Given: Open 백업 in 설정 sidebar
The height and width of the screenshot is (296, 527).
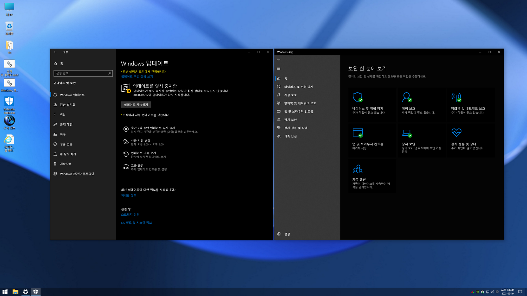Looking at the screenshot, I should coord(83,114).
